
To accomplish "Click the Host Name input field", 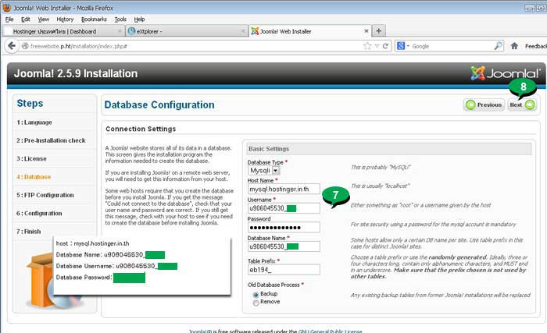I will 284,189.
